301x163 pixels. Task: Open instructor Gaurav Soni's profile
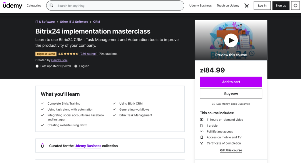tap(59, 60)
